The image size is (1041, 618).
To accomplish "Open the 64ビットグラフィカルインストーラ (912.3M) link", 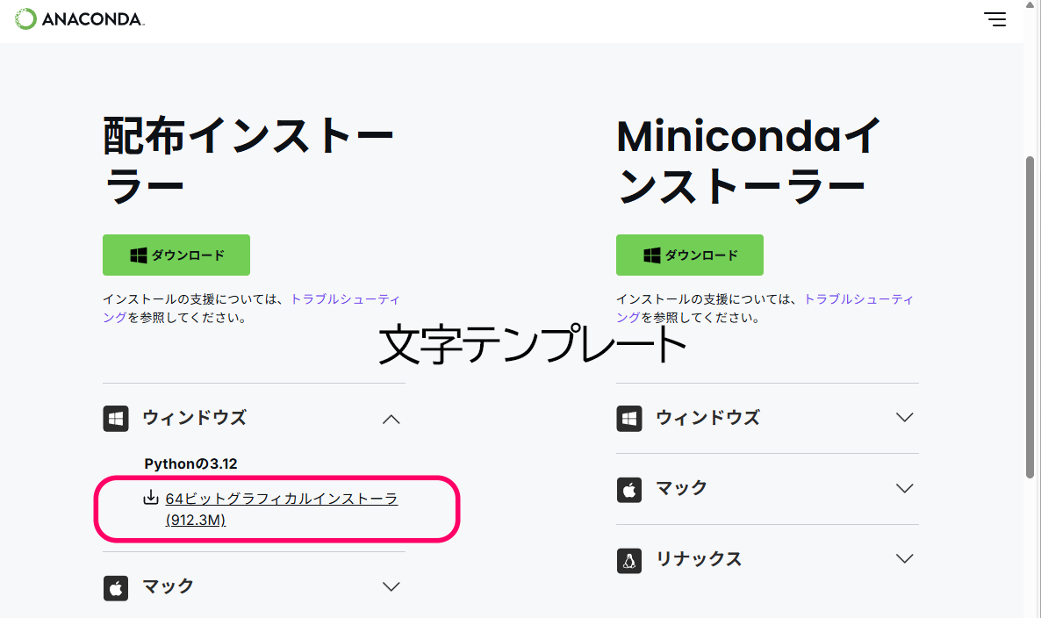I will click(282, 509).
